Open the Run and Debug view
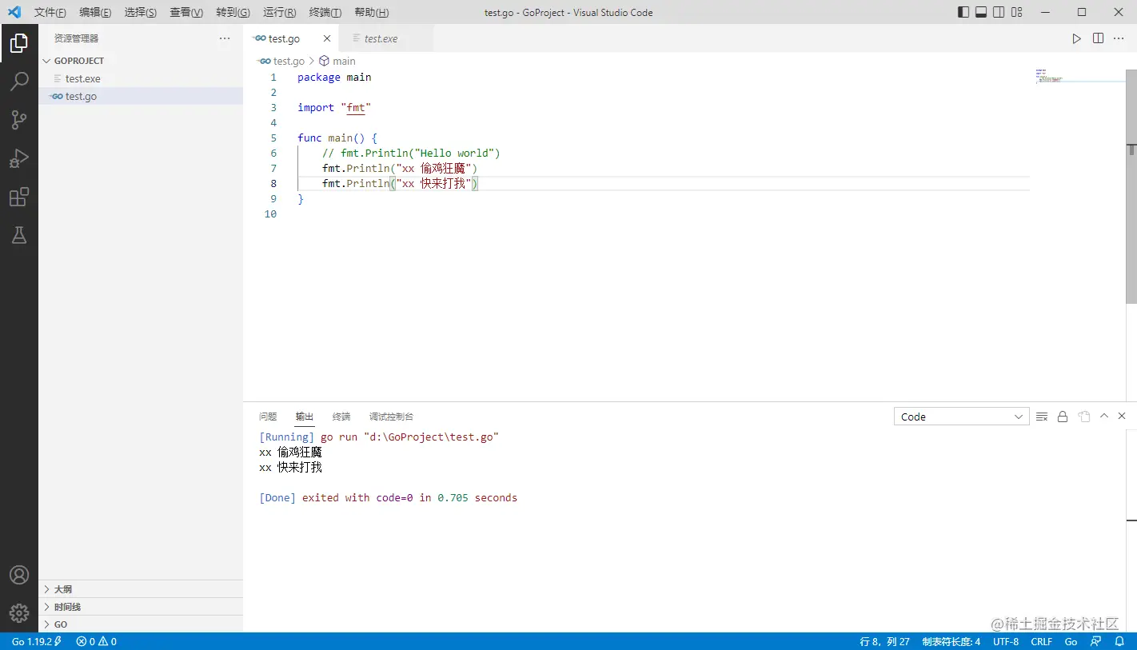This screenshot has width=1137, height=650. pos(19,158)
